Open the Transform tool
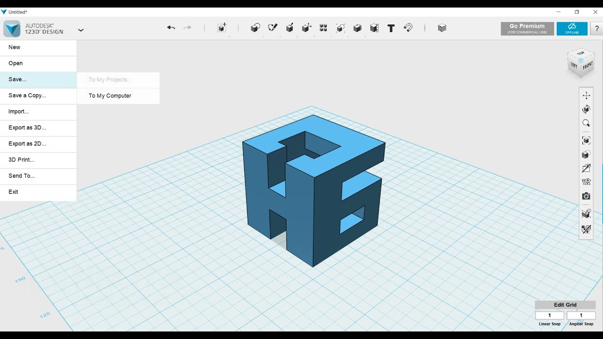The width and height of the screenshot is (603, 339). click(222, 28)
